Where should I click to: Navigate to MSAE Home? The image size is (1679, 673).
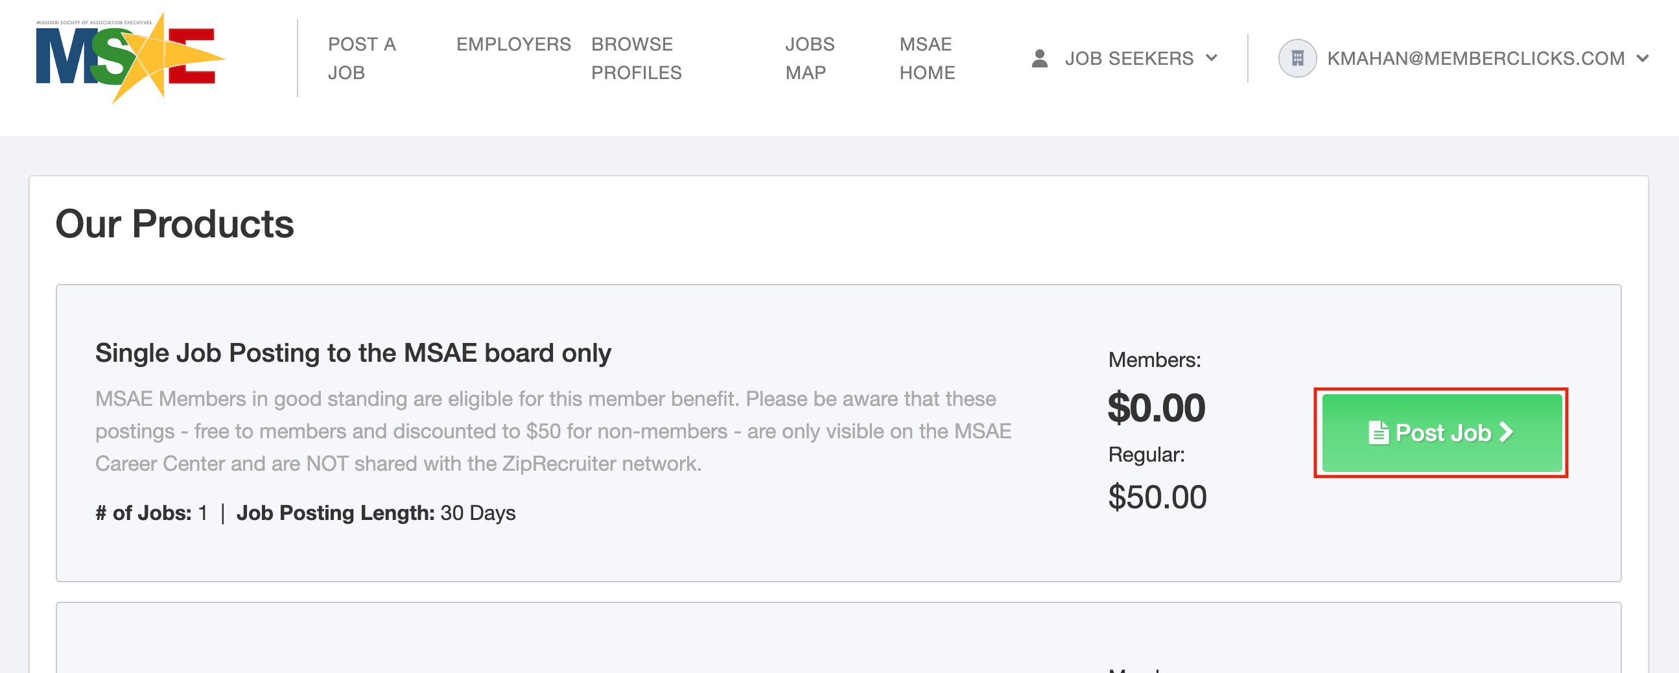click(927, 58)
